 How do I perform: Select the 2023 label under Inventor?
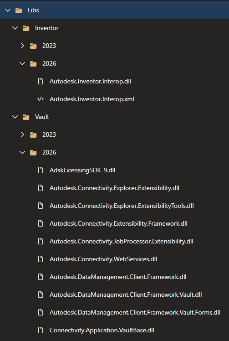49,46
